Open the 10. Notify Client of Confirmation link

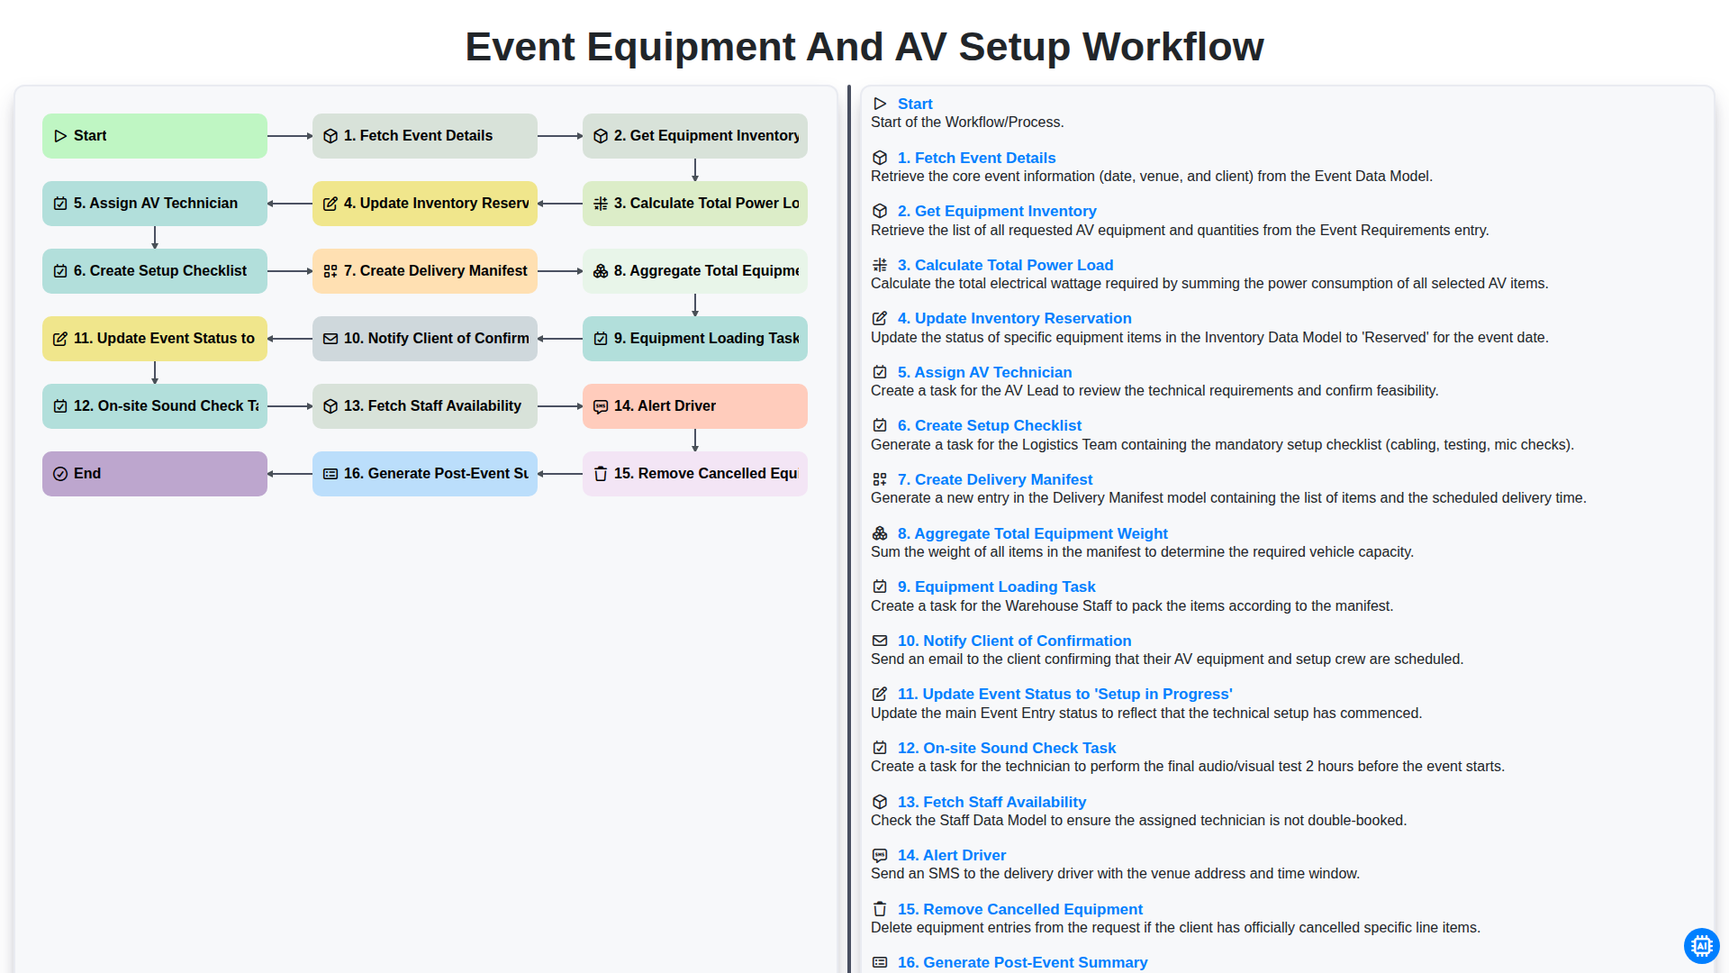pyautogui.click(x=1014, y=641)
